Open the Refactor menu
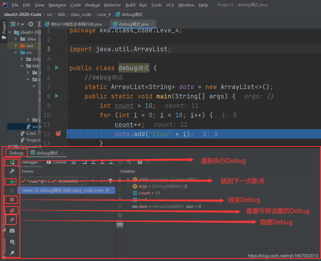 coord(112,5)
